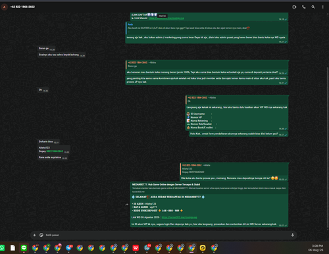Image resolution: width=329 pixels, height=254 pixels.
Task: Select the 'yang penting kita sama sama komitmen' message
Action: 207,80
